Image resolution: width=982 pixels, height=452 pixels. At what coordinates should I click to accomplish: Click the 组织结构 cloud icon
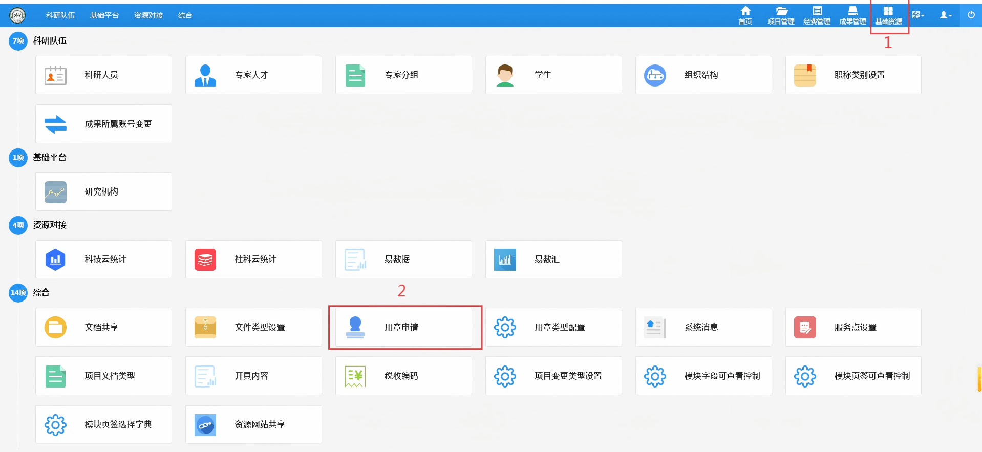(x=655, y=75)
